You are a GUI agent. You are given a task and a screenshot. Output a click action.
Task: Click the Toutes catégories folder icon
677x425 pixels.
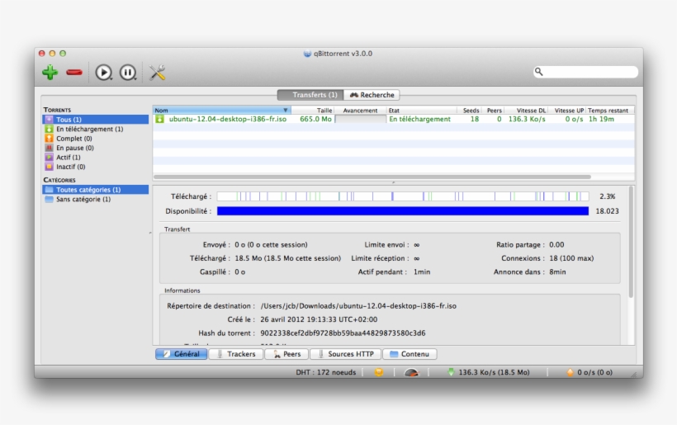click(50, 190)
